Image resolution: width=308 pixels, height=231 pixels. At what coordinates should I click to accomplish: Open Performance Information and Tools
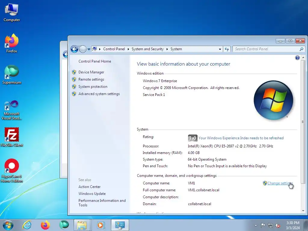click(102, 203)
